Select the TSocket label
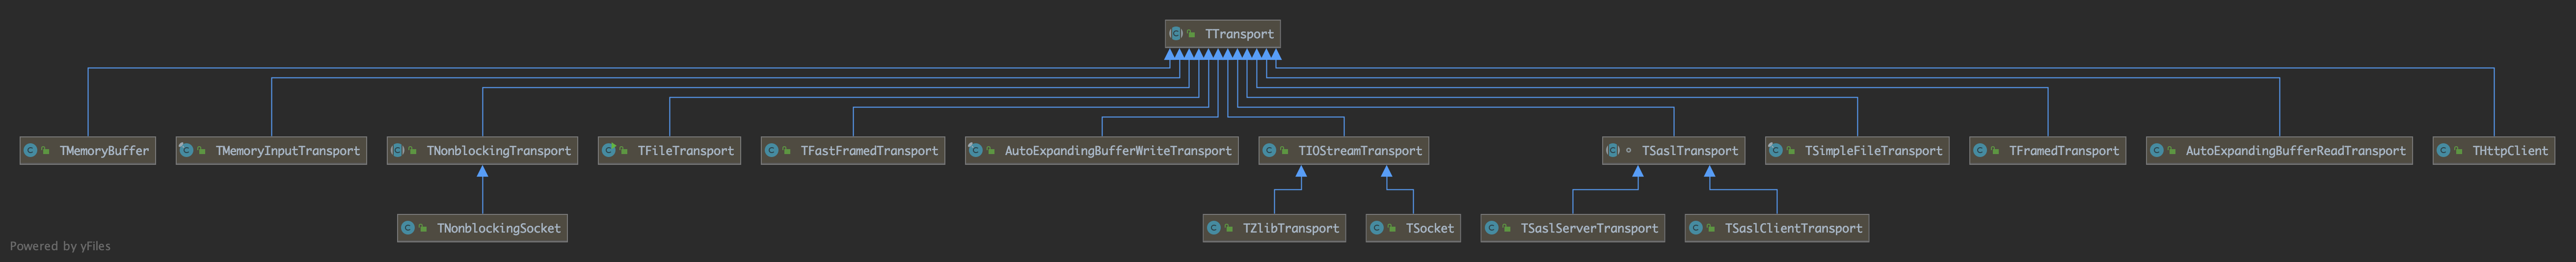 (1430, 229)
